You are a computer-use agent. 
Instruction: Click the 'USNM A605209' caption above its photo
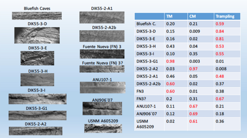[x=103, y=121]
